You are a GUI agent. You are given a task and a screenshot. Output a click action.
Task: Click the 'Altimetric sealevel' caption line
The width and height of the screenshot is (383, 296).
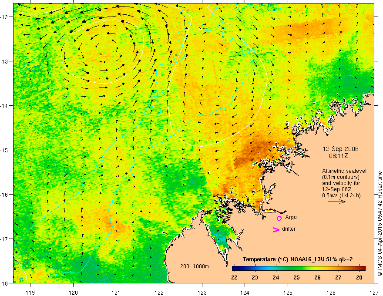click(344, 171)
